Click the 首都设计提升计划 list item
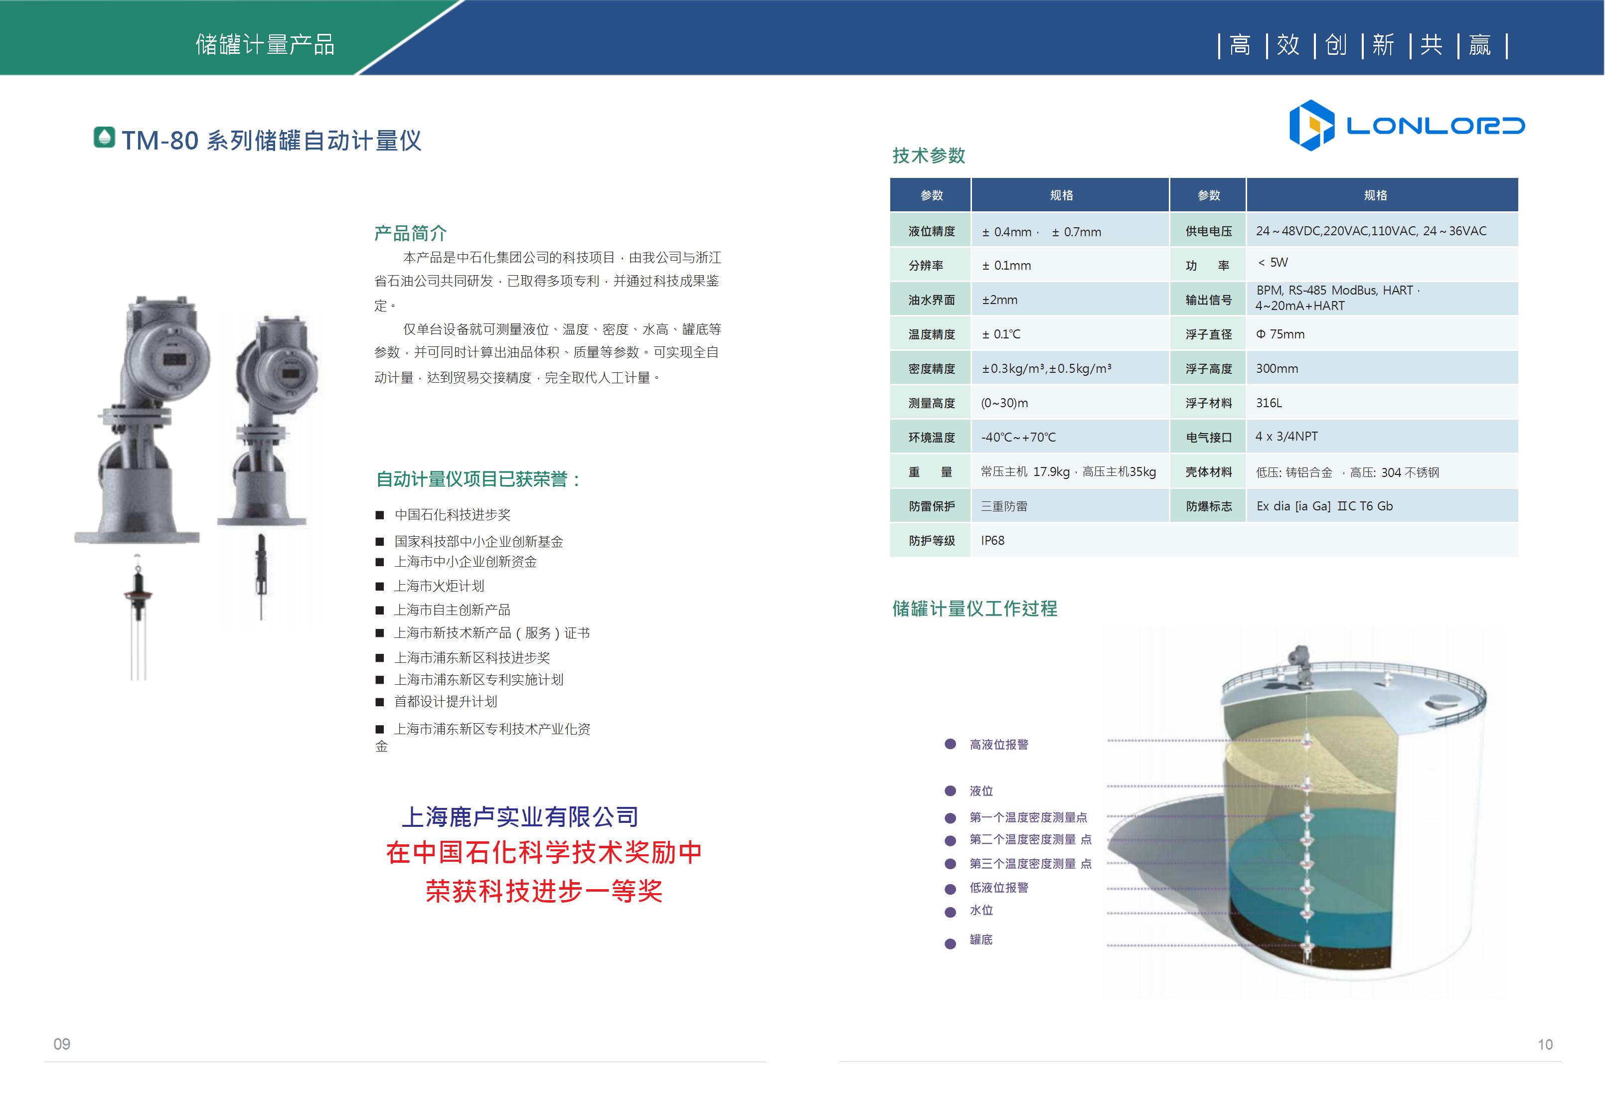Image resolution: width=1605 pixels, height=1096 pixels. point(446,702)
